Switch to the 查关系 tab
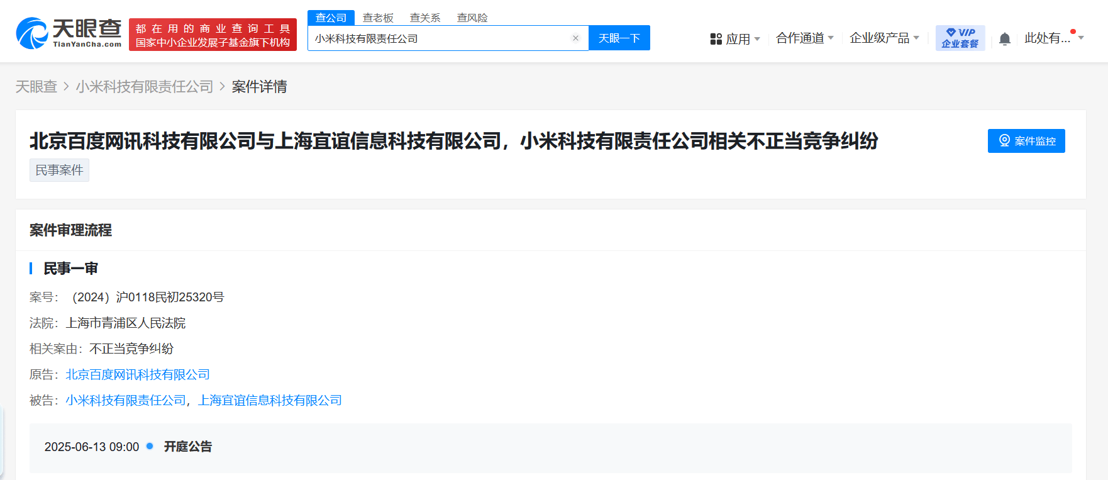This screenshot has height=480, width=1108. coord(425,18)
